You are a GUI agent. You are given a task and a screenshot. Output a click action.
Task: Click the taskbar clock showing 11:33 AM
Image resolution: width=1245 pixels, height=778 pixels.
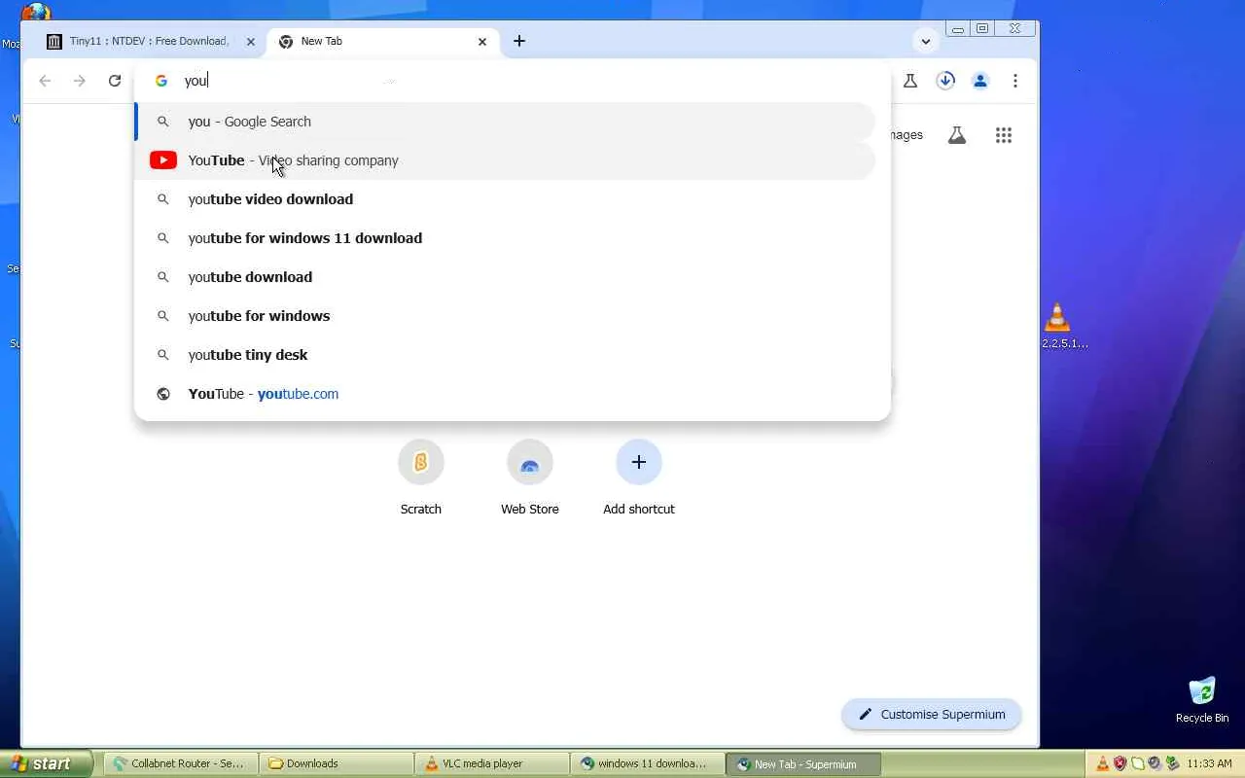point(1209,764)
